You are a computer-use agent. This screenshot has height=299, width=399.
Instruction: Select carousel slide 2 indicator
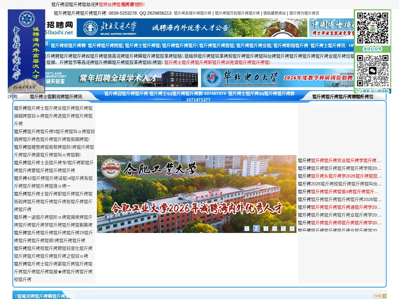(256, 228)
